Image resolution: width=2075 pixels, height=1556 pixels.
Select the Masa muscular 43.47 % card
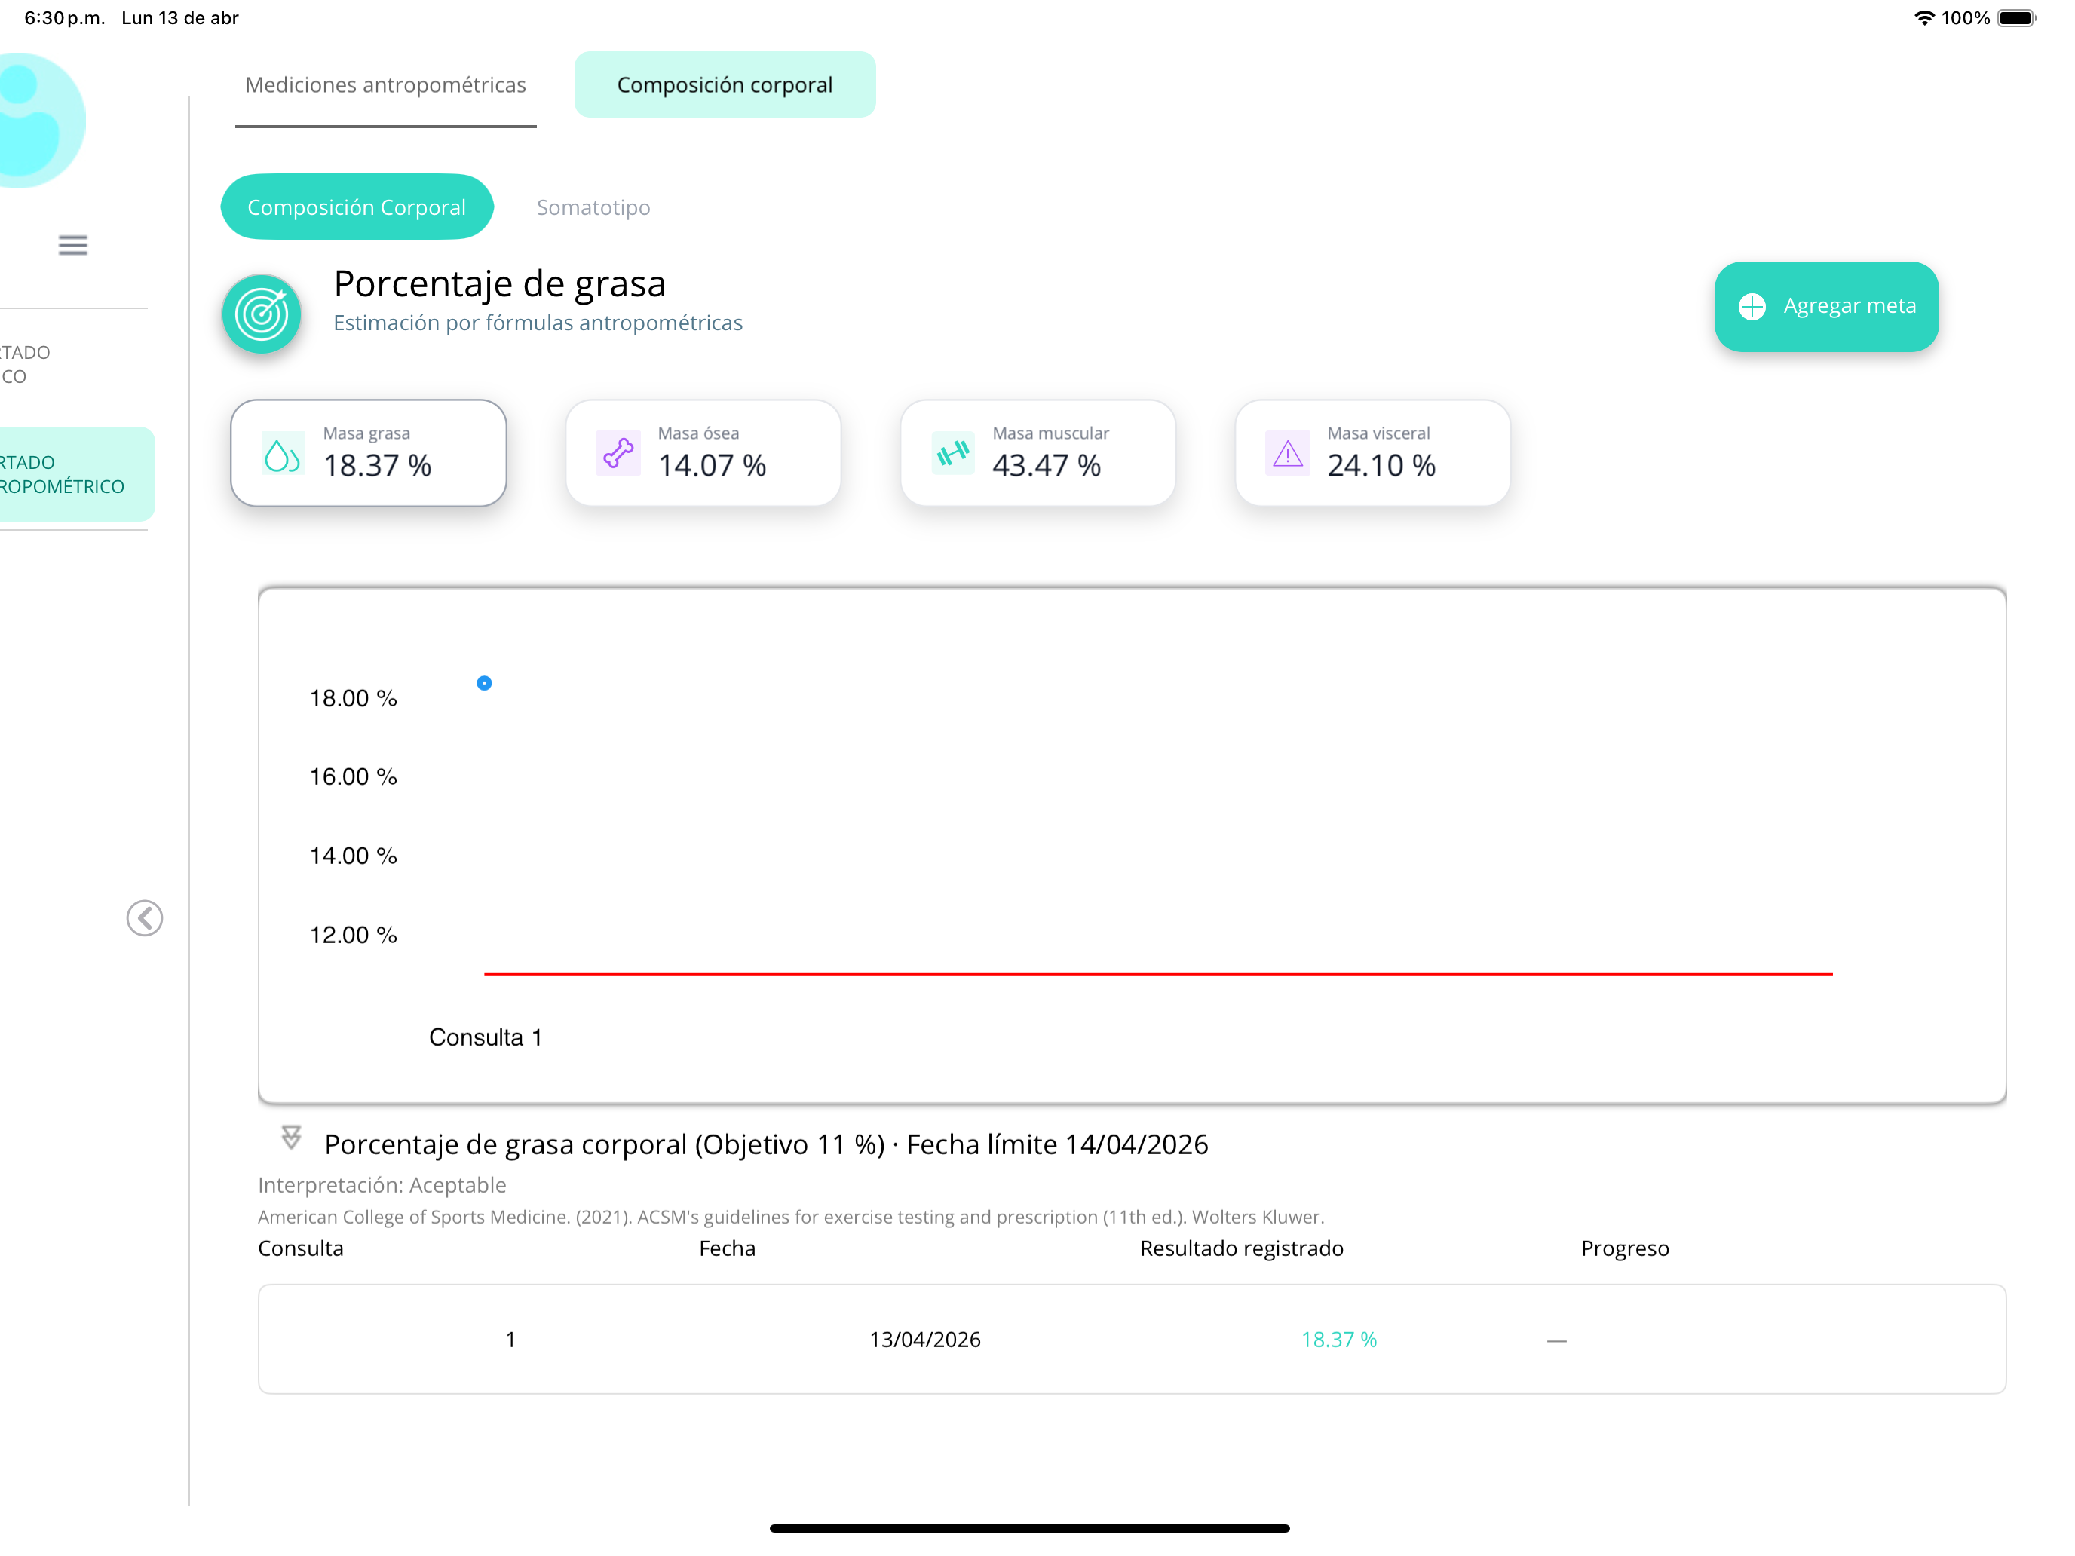point(1037,454)
